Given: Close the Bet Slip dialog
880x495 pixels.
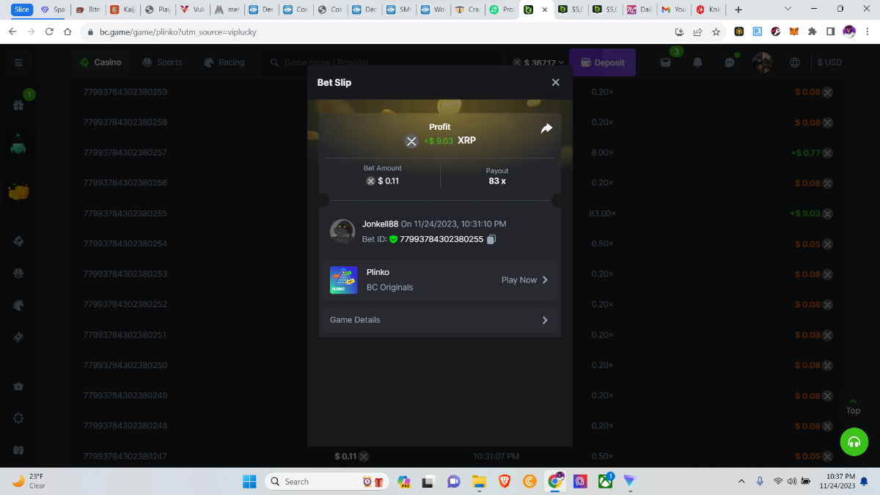Looking at the screenshot, I should (x=555, y=82).
